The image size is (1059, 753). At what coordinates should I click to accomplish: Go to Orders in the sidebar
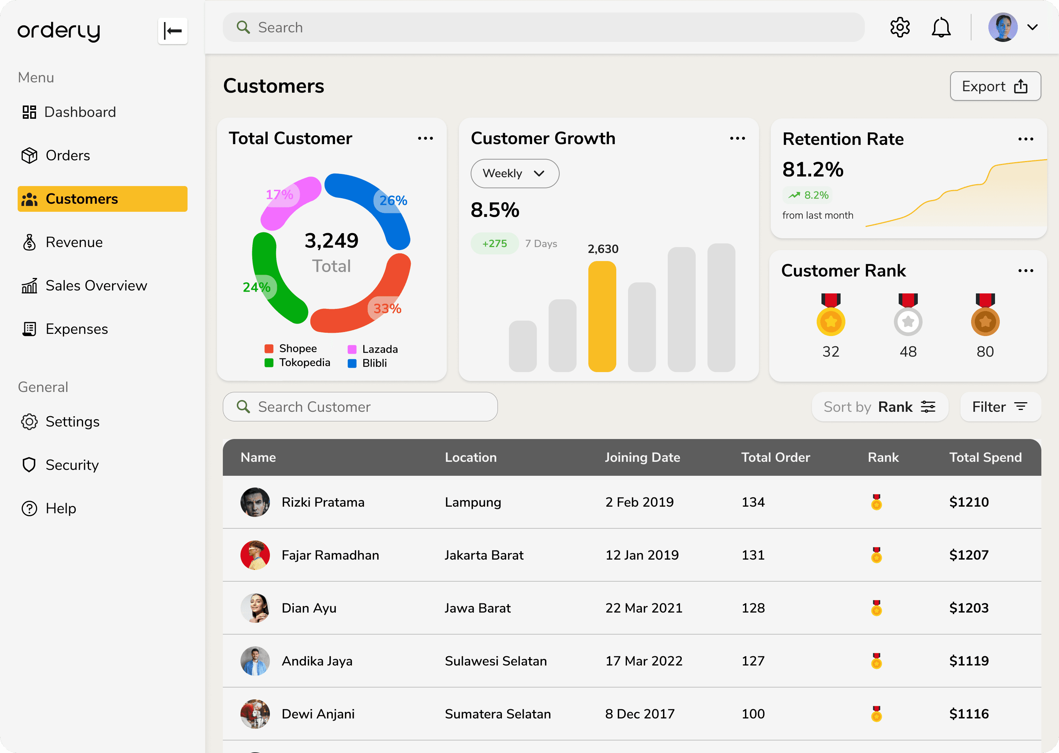click(x=68, y=155)
